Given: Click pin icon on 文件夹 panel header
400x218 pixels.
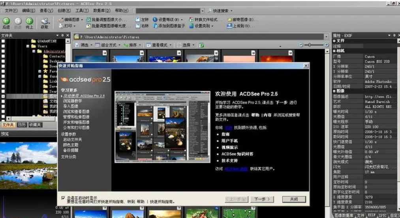Looking at the screenshot, I should pyautogui.click(x=62, y=35).
